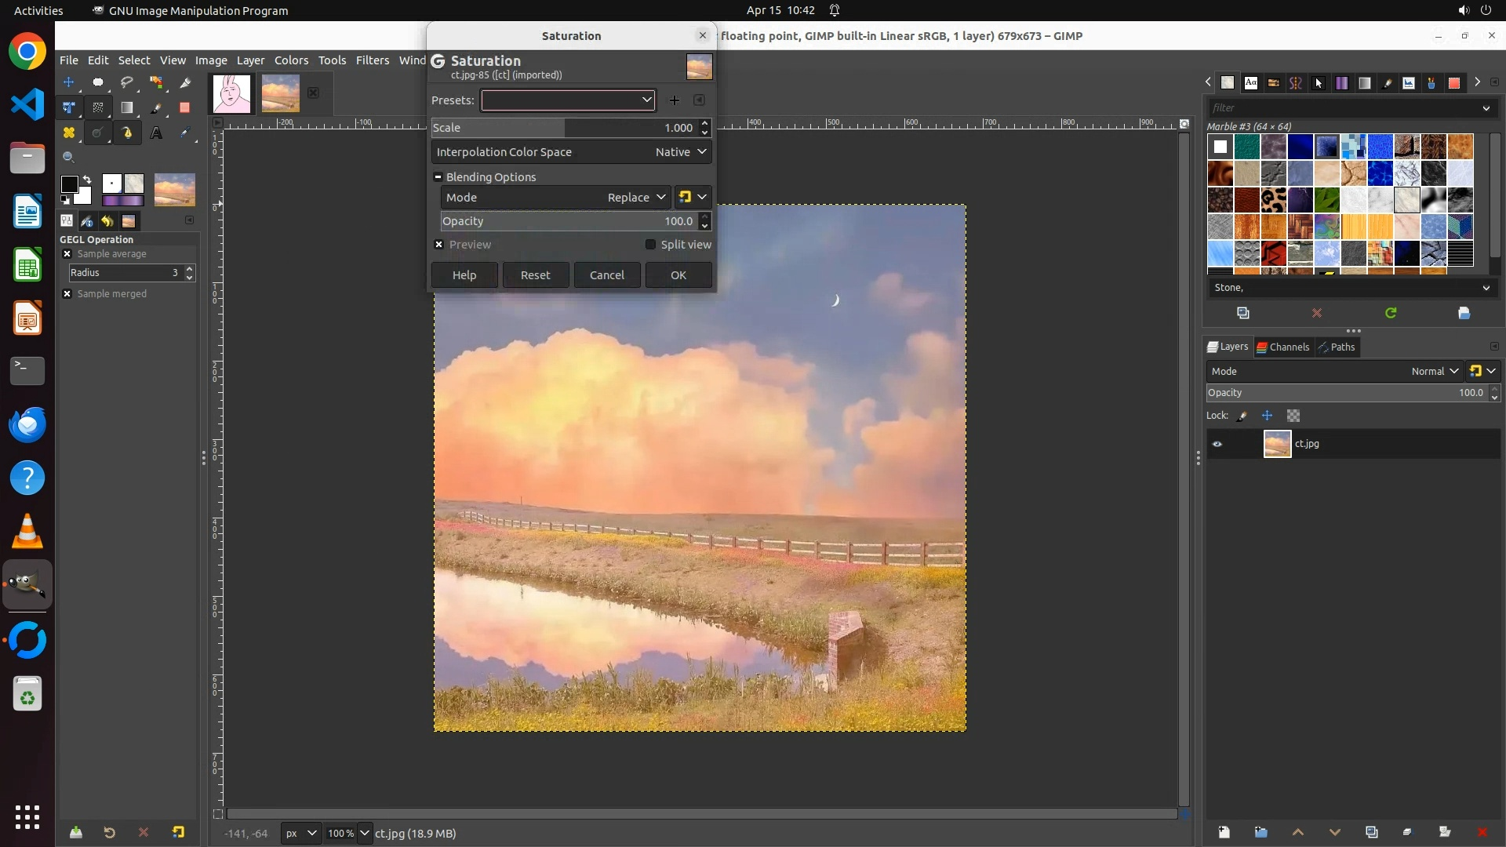
Task: Select the Free Select lasso tool
Action: tap(127, 82)
